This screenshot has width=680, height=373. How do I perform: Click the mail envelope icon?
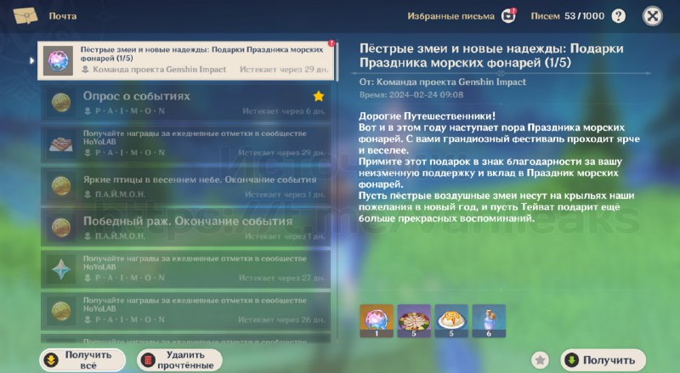(25, 16)
